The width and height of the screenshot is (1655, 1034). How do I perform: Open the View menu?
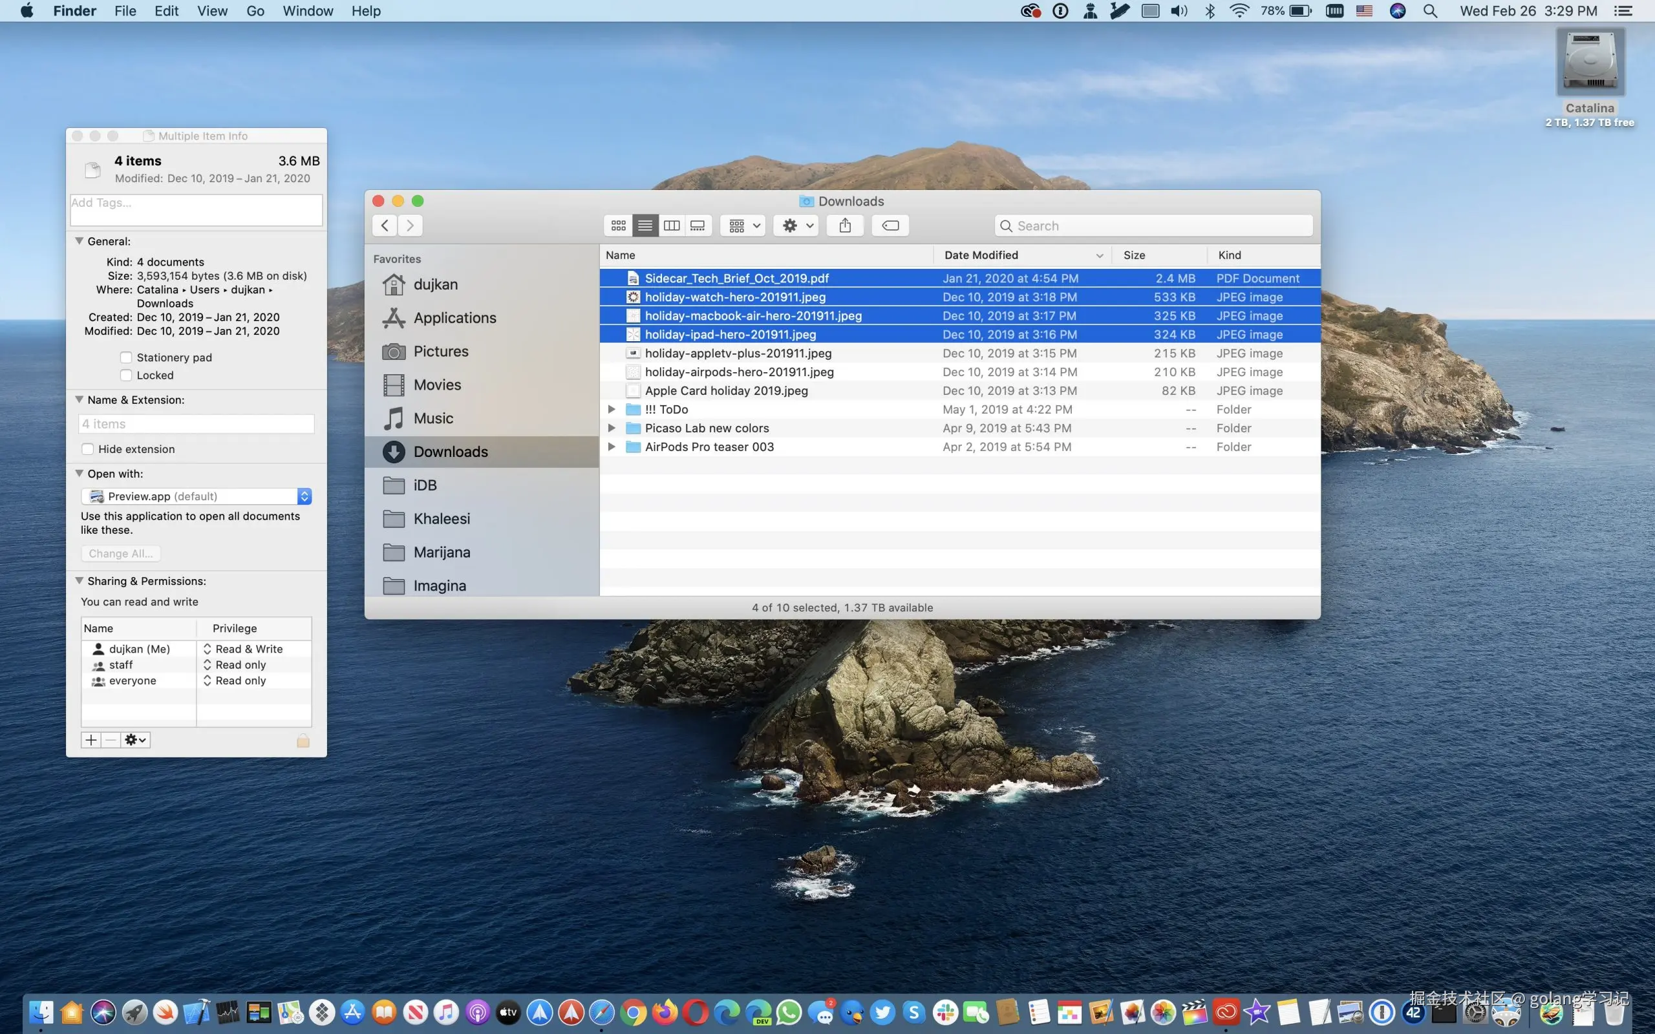coord(212,11)
